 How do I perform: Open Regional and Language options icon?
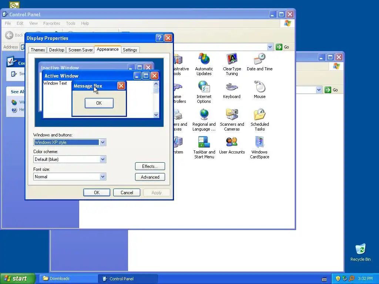204,120
